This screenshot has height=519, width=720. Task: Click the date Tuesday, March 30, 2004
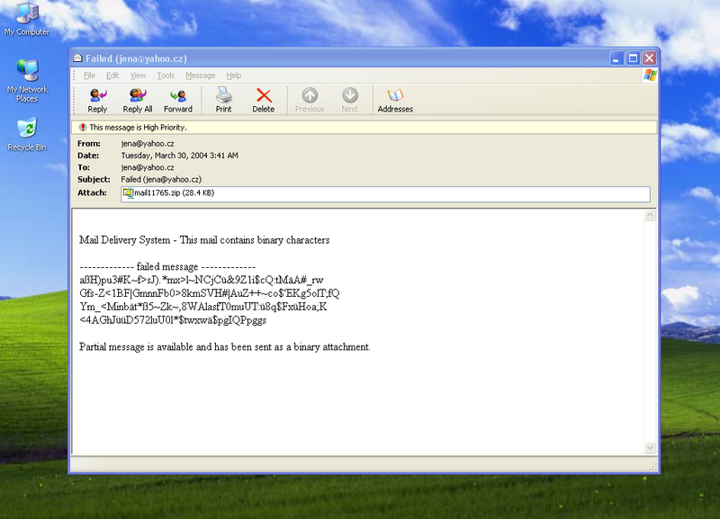click(x=179, y=156)
